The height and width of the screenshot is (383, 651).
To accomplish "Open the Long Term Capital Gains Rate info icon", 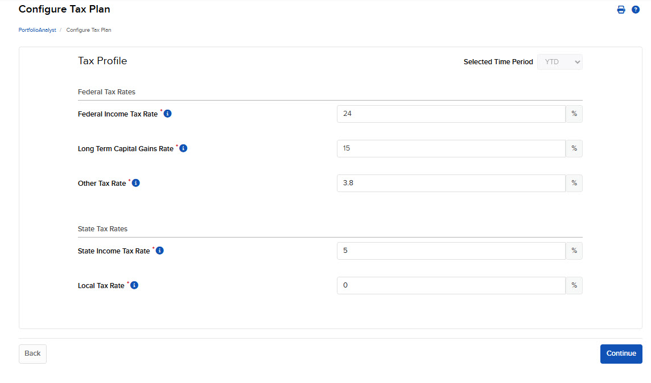I will coord(183,148).
